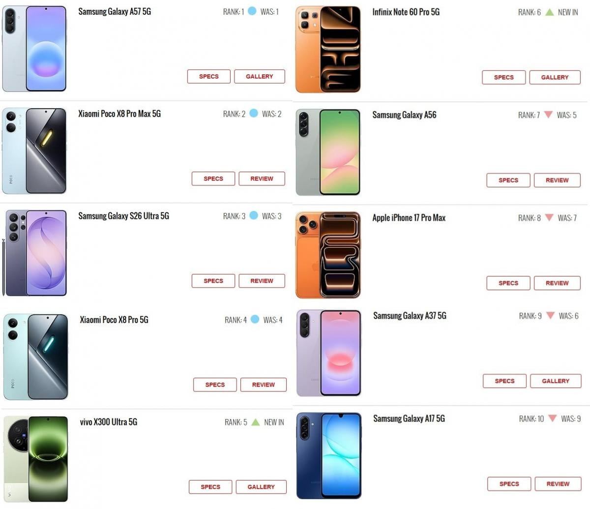Open the Samsung Galaxy S26 Ultra 5G title link
Image resolution: width=590 pixels, height=509 pixels.
tap(123, 216)
